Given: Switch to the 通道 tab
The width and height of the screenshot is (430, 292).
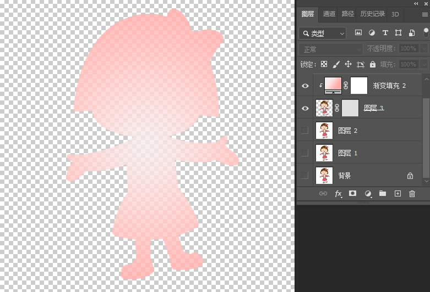Looking at the screenshot, I should 329,14.
